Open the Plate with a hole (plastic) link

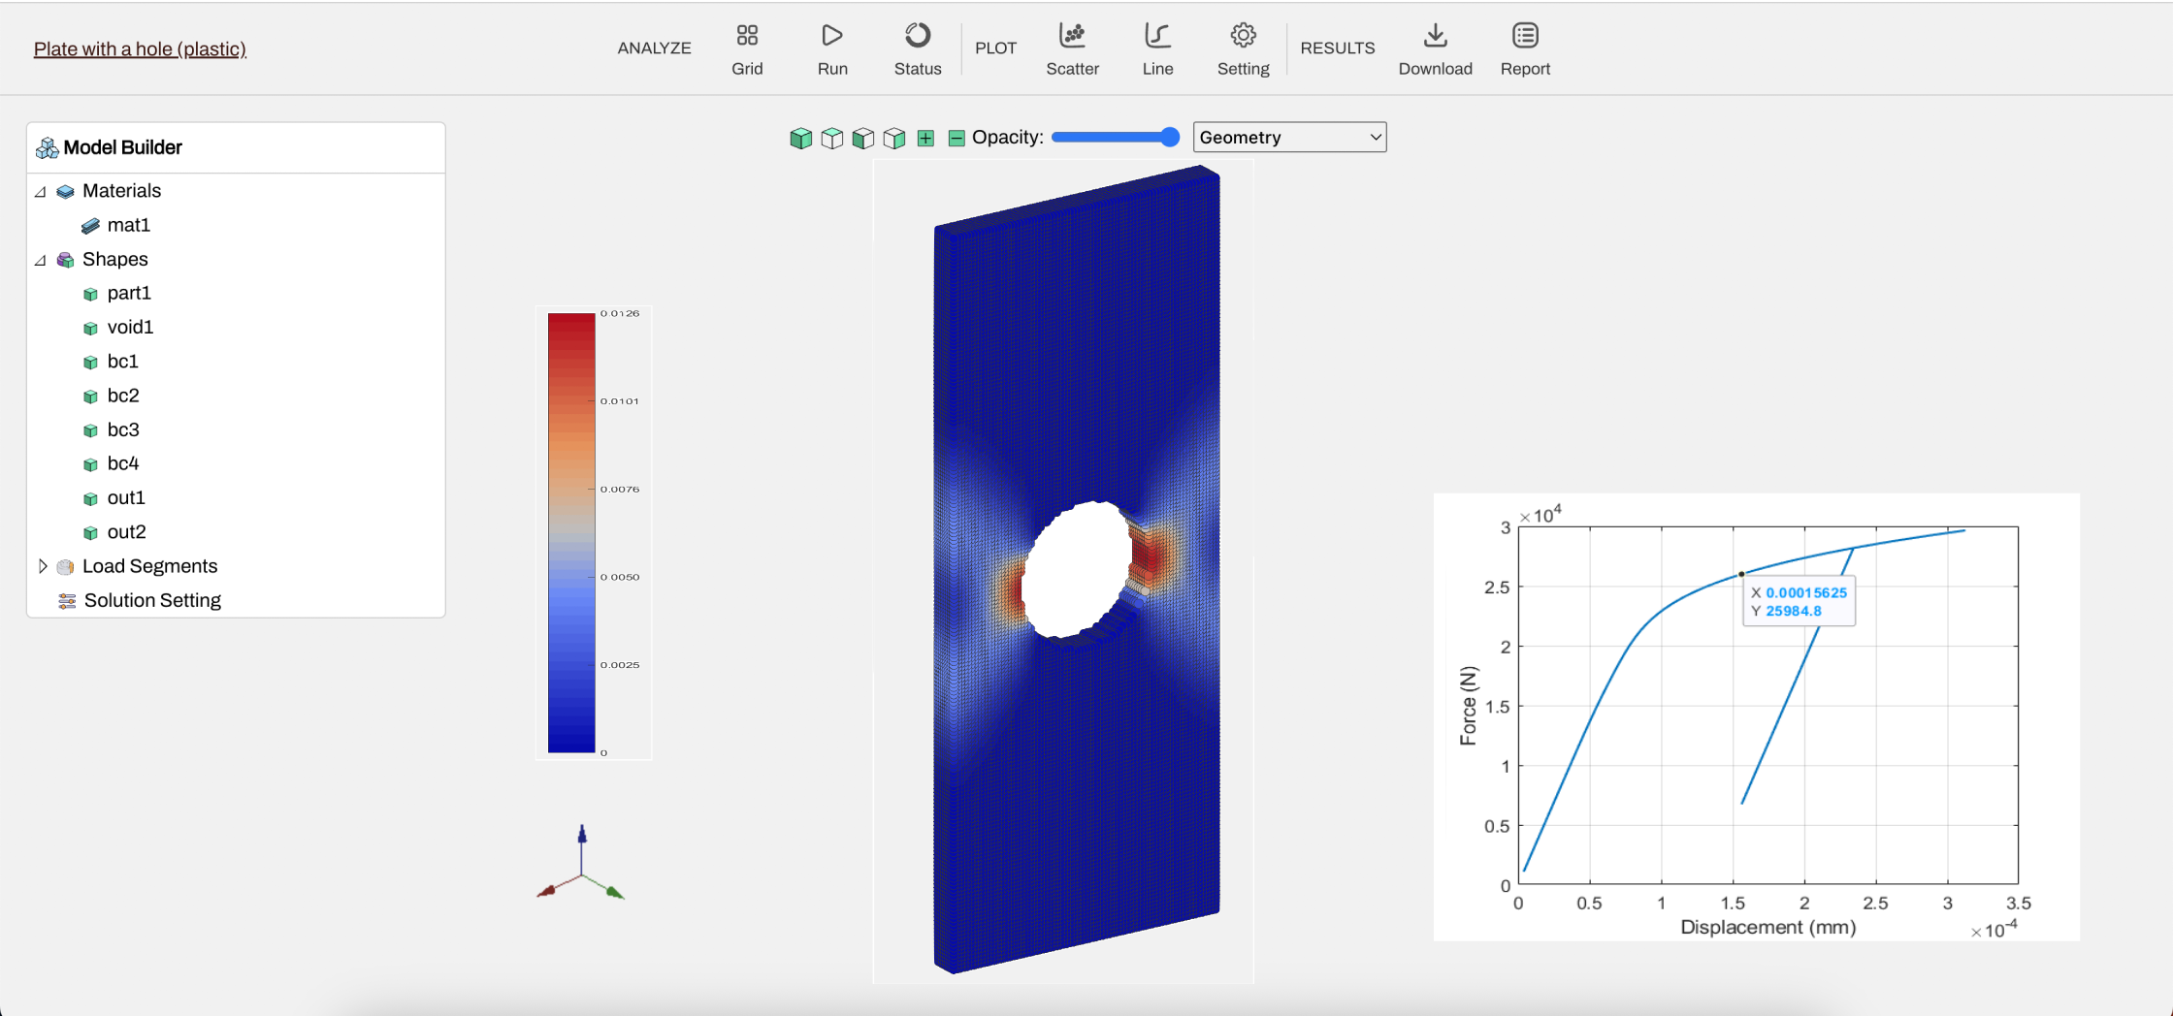140,48
